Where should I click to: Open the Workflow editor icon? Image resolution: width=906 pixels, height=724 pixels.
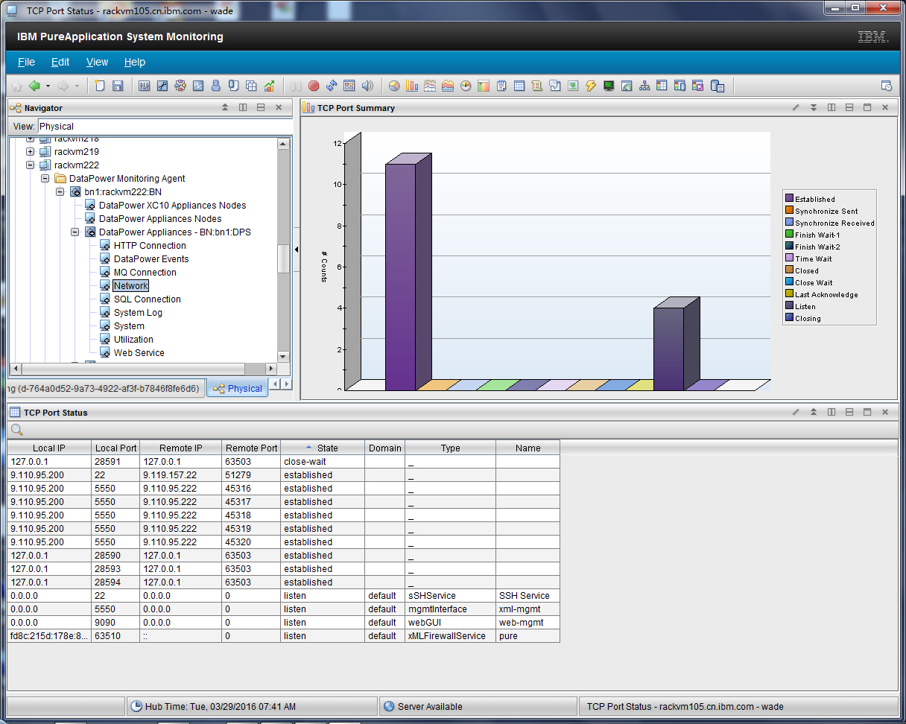[180, 86]
